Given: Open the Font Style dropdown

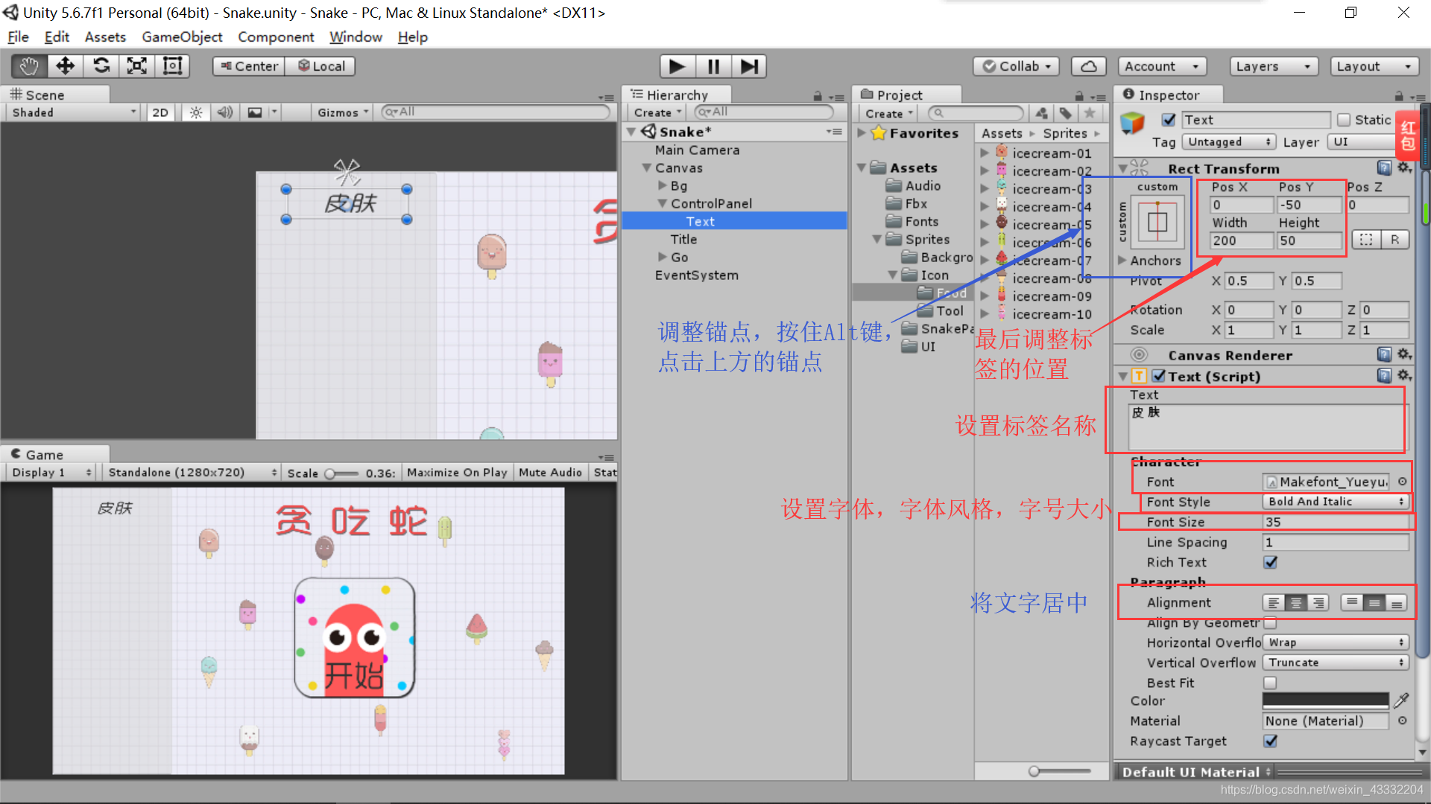Looking at the screenshot, I should click(x=1336, y=502).
